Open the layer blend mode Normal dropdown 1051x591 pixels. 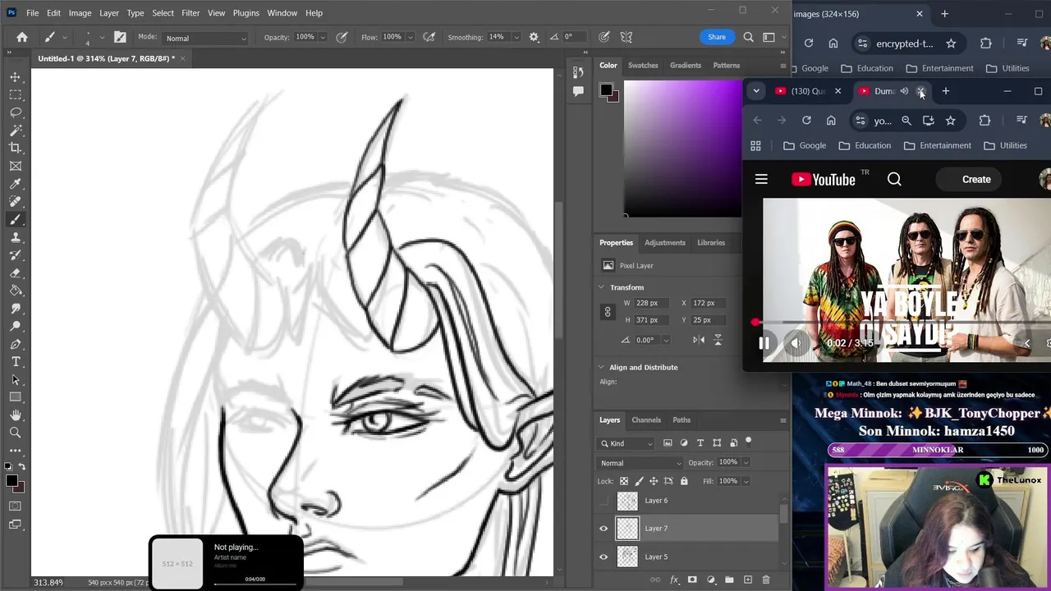[640, 463]
